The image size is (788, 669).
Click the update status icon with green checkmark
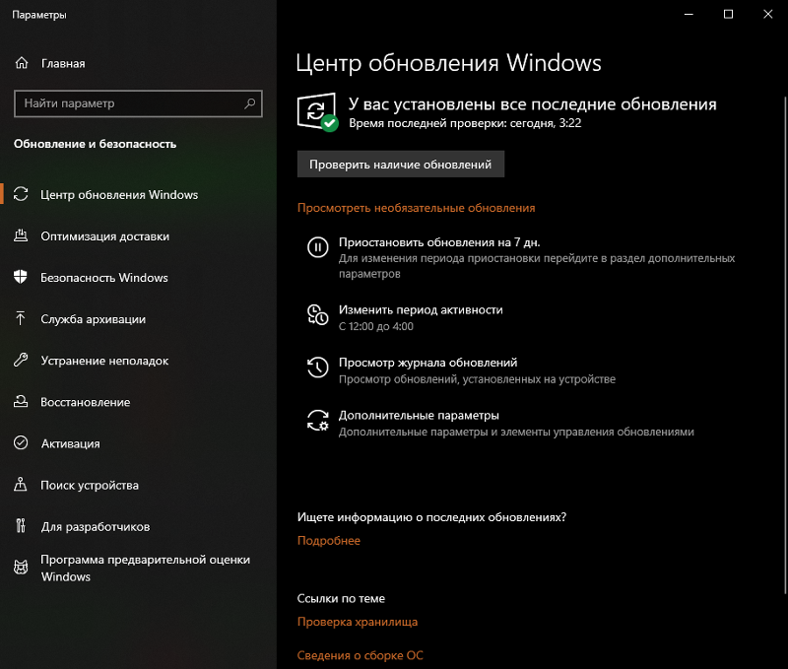point(317,112)
